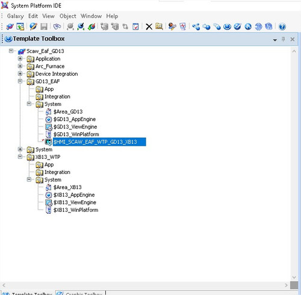Collapse the GD13_EAF folder node
The image size is (301, 295).
[20, 81]
